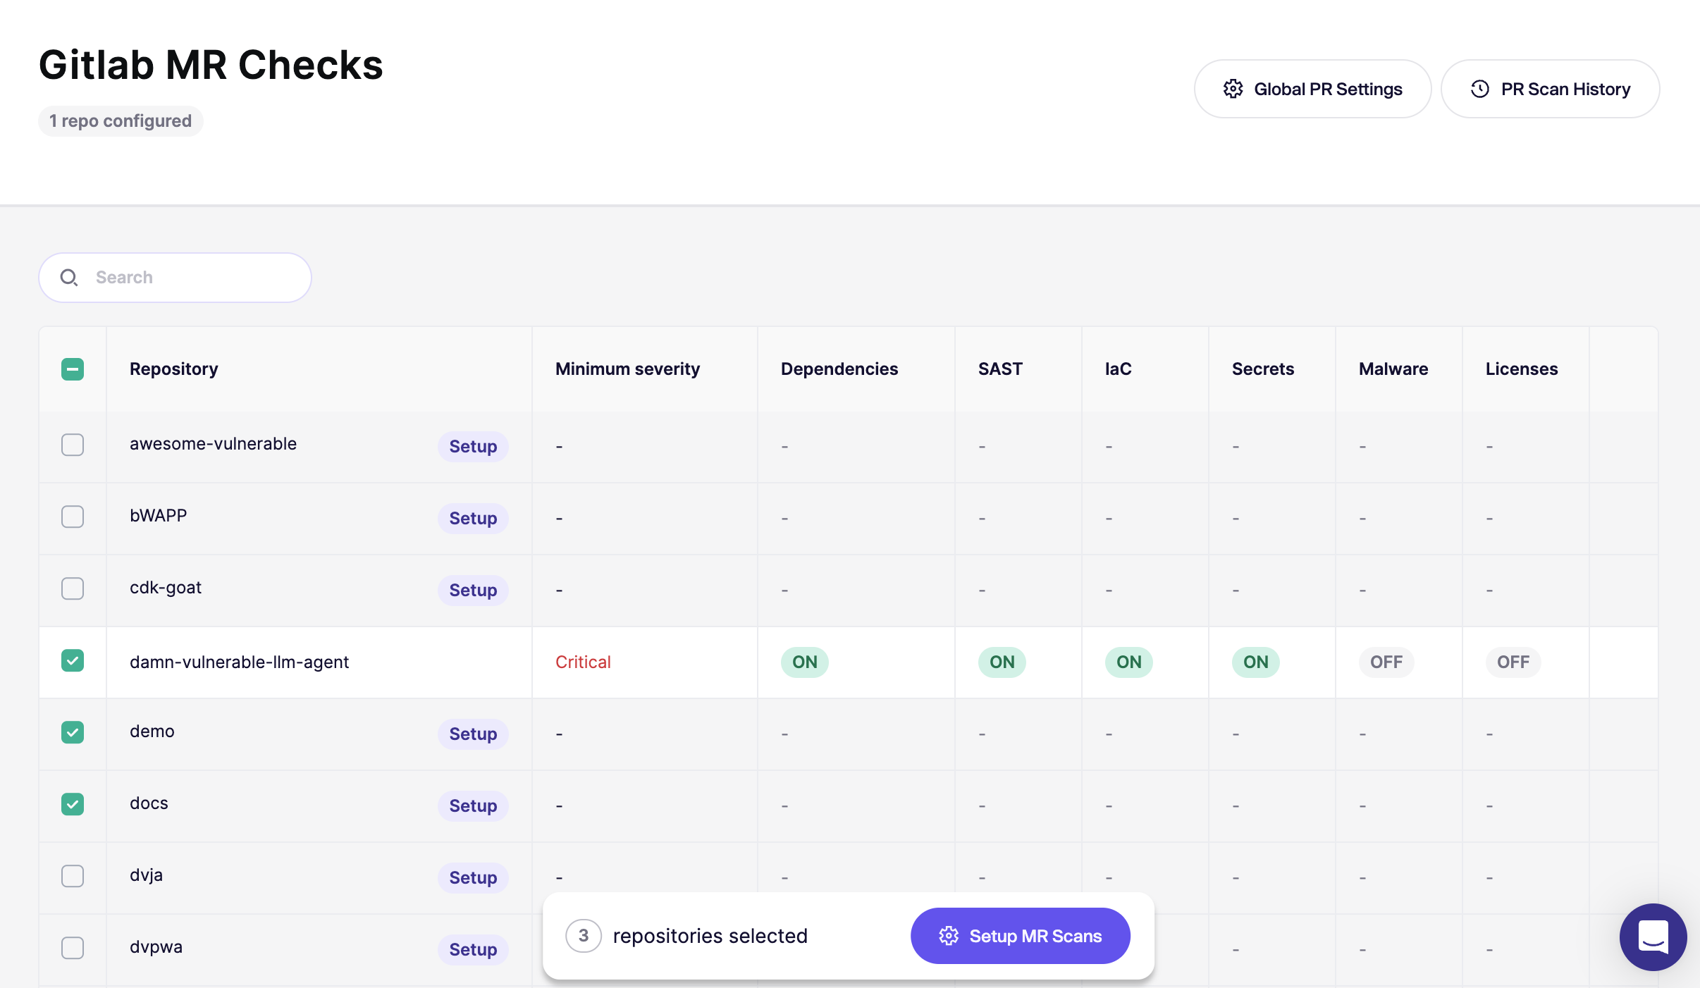Image resolution: width=1700 pixels, height=988 pixels.
Task: Select the dvja repository checkbox
Action: point(73,876)
